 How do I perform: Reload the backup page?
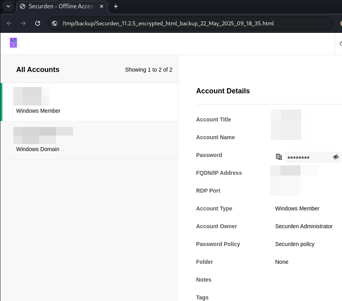pos(38,23)
